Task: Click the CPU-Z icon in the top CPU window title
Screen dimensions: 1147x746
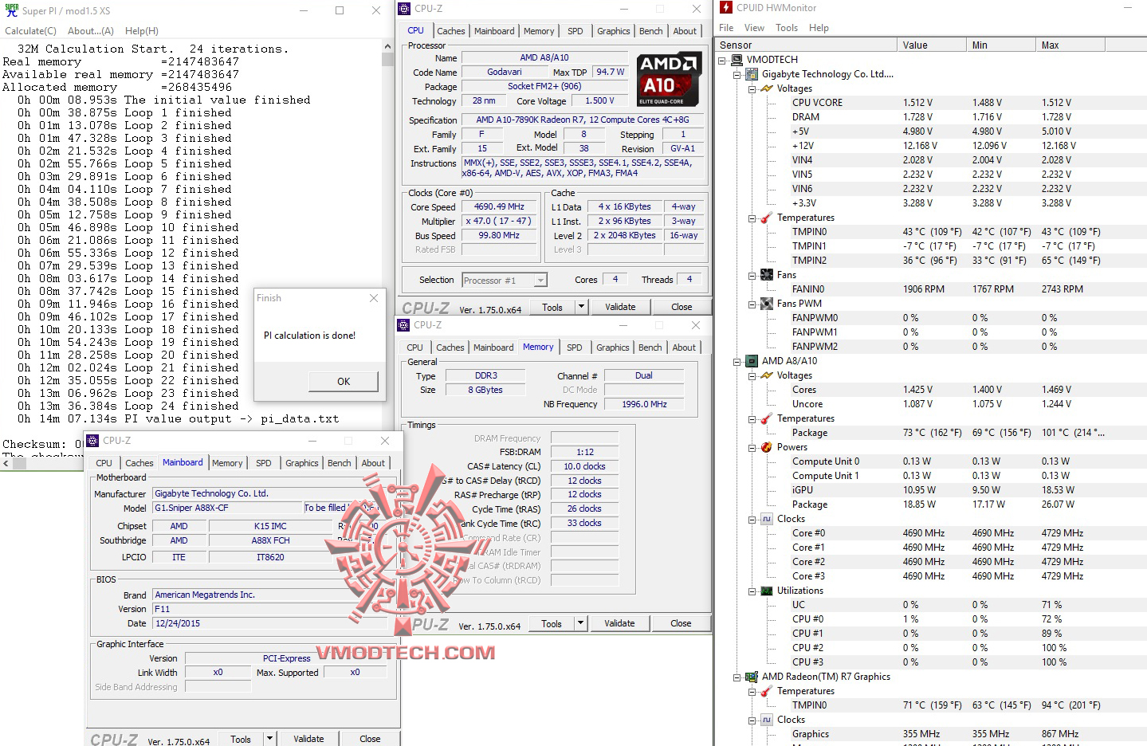Action: click(x=405, y=8)
